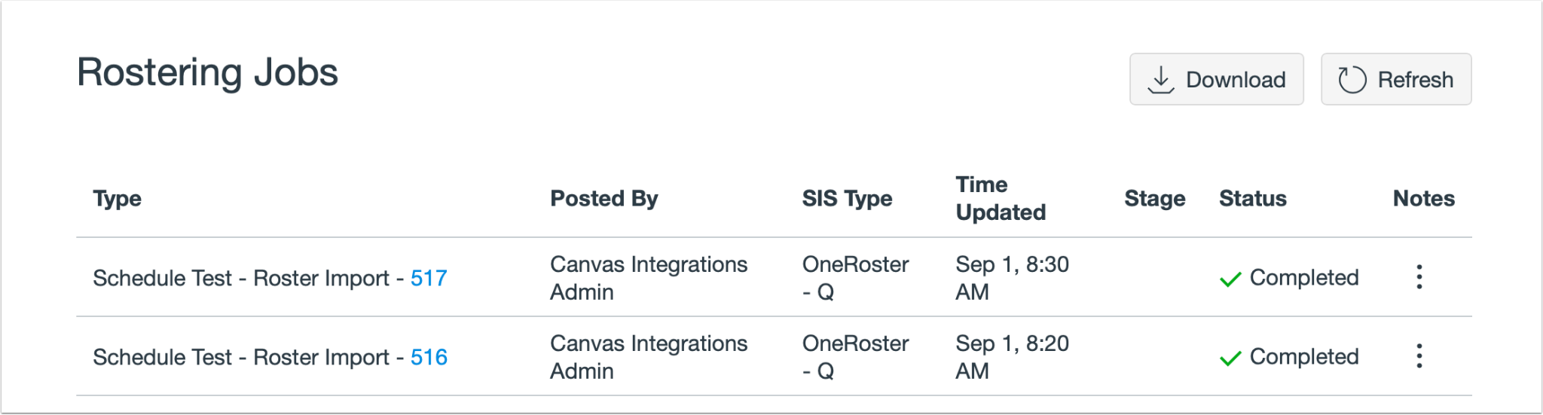Select Completed status text for job 517

[x=1304, y=278]
